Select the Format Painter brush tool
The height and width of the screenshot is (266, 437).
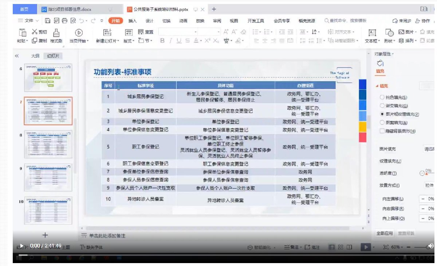56,33
